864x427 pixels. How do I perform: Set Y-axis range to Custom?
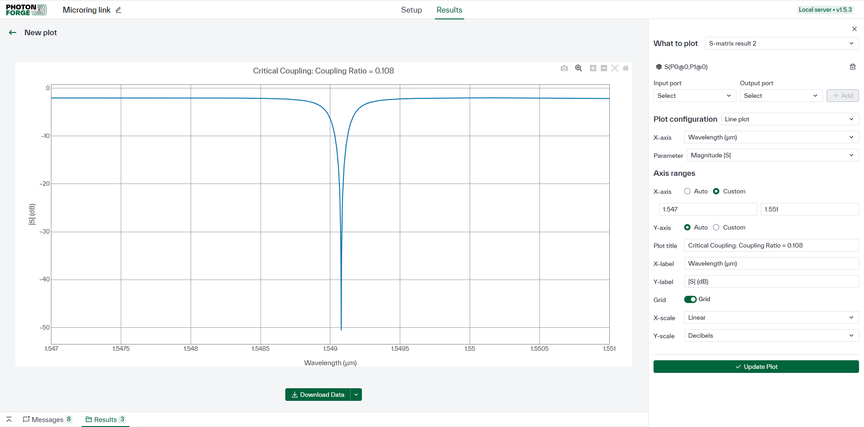click(x=716, y=227)
